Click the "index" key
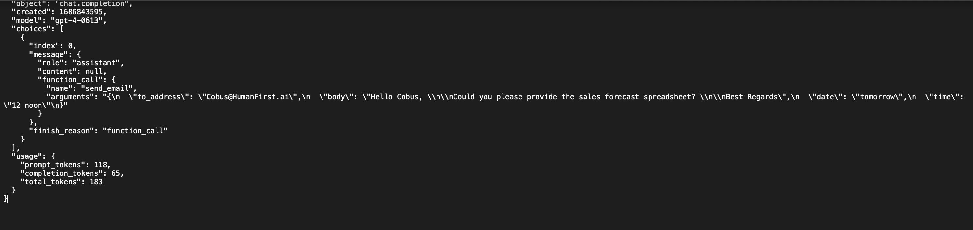The width and height of the screenshot is (973, 230). 44,46
